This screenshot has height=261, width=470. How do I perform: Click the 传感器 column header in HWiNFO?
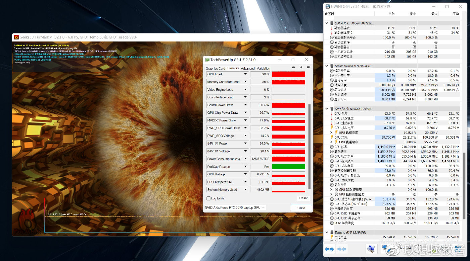[349, 14]
